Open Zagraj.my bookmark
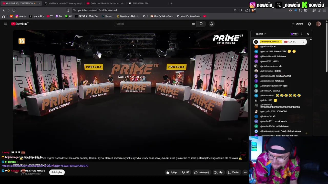The image size is (328, 184). (x=128, y=16)
